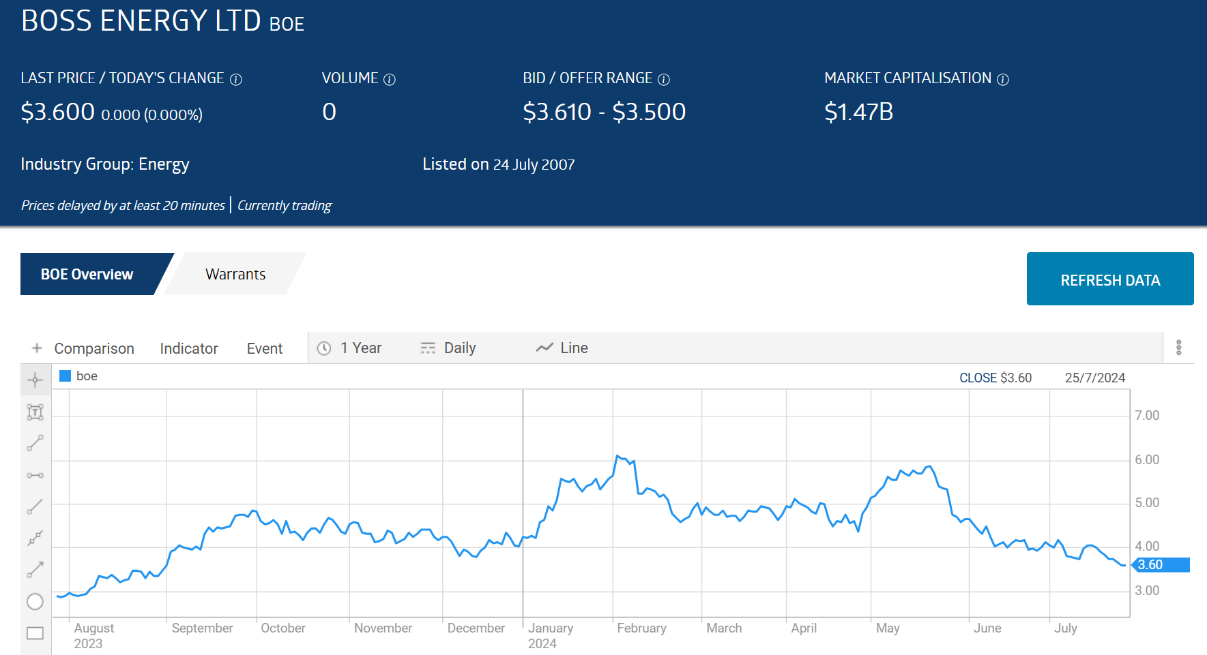Click the August 2023 axis label
Screen dimensions: 1207x655
tap(94, 635)
